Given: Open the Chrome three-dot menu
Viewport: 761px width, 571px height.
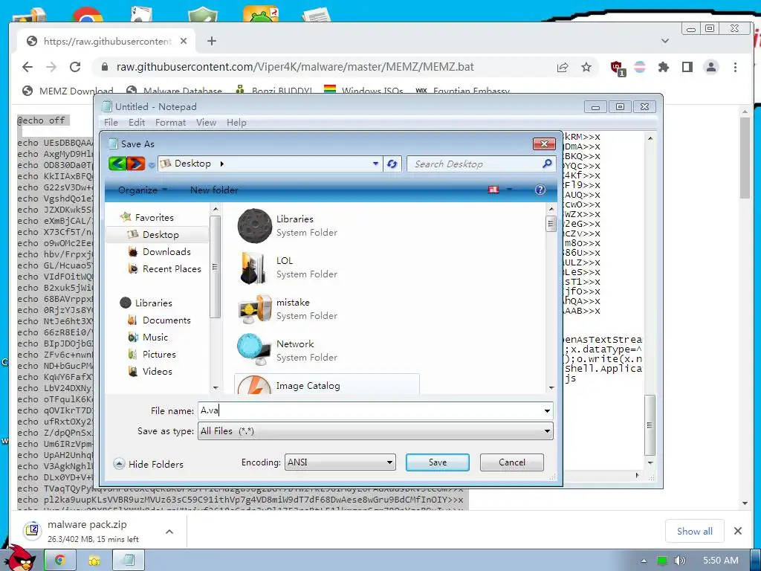Looking at the screenshot, I should [735, 67].
